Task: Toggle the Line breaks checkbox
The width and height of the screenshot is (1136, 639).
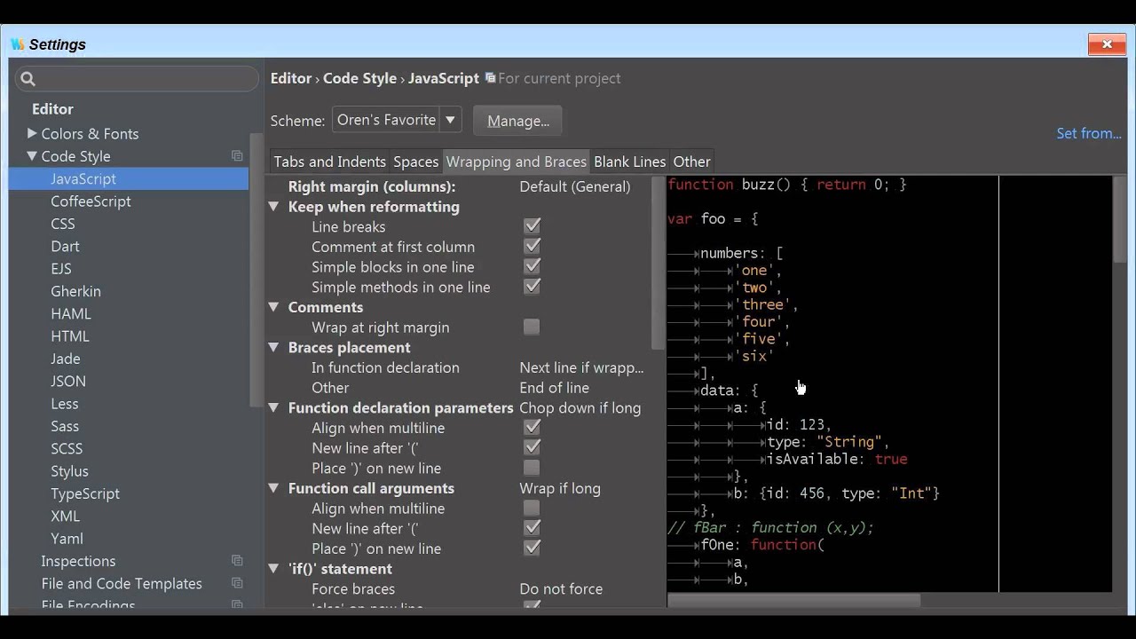Action: tap(532, 226)
